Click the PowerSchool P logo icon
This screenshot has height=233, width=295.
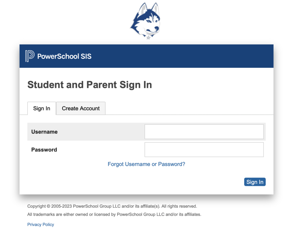pos(30,56)
